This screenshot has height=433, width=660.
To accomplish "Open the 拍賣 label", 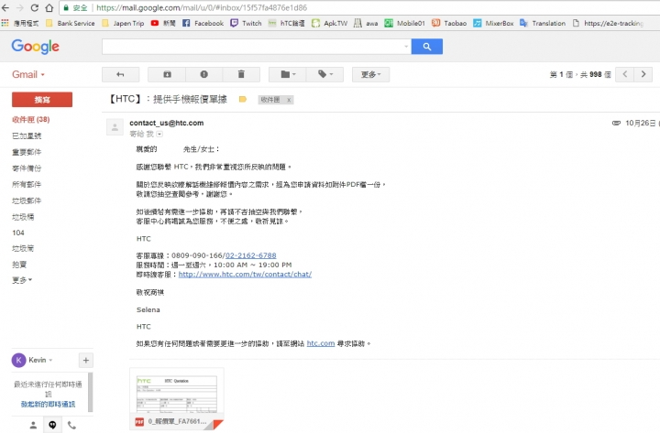I will click(x=19, y=265).
